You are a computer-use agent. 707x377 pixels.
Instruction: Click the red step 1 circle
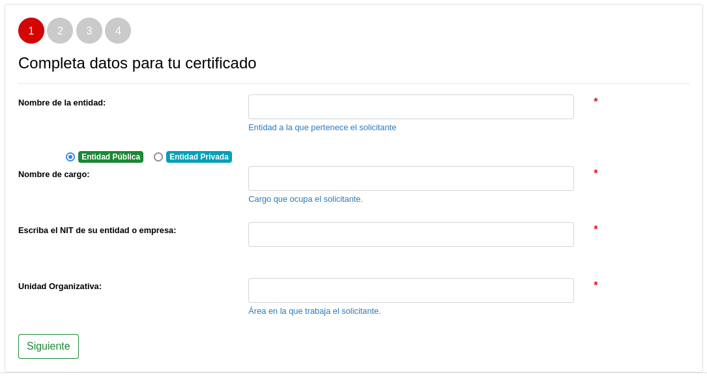coord(31,31)
